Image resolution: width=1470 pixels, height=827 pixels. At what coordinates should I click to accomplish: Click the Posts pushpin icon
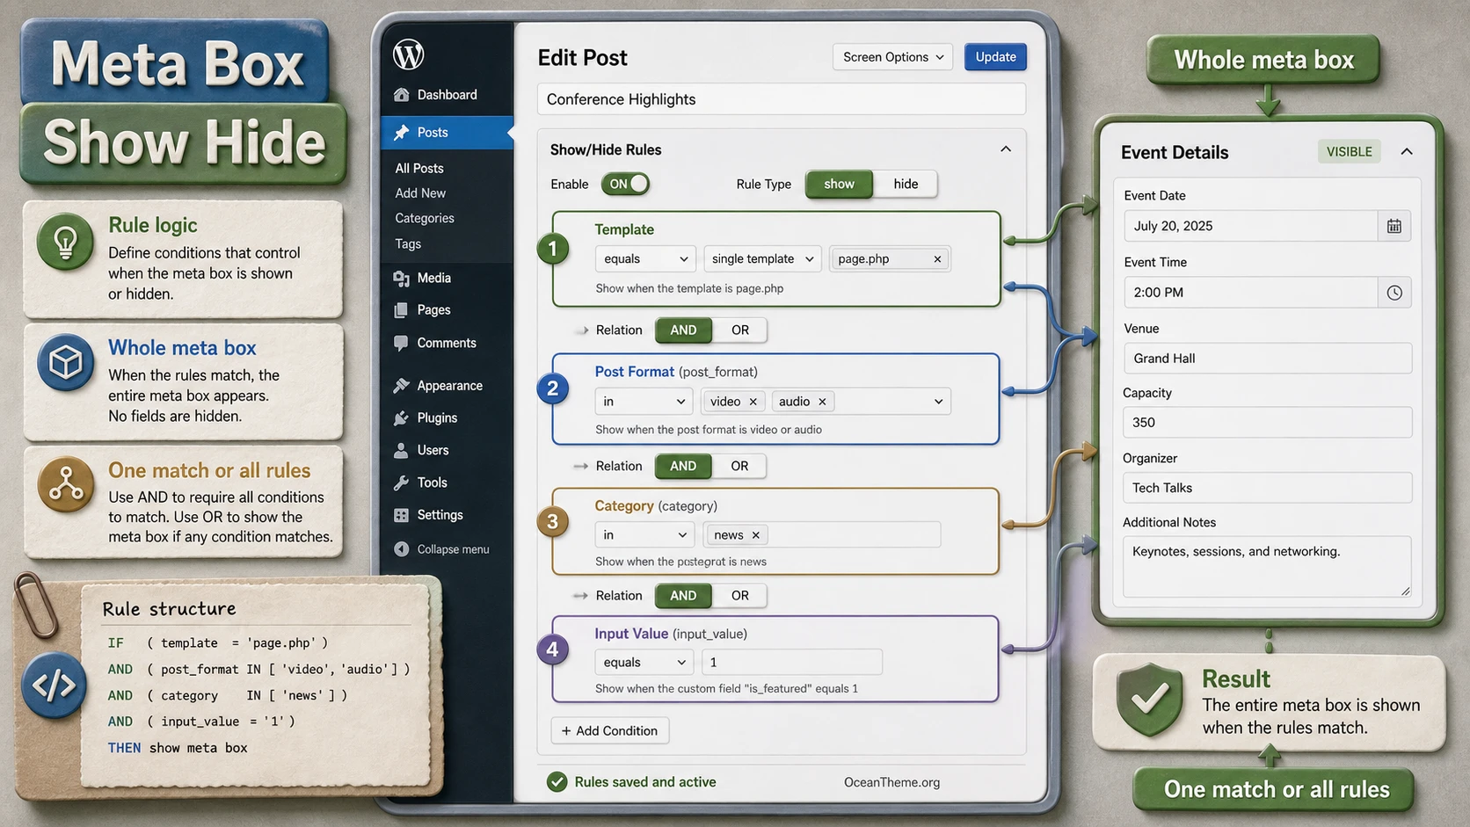point(402,133)
